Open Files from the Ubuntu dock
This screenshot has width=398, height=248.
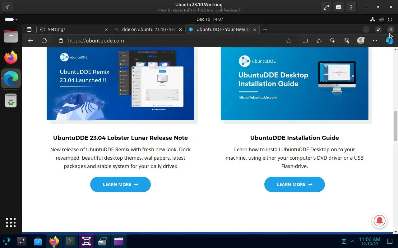(11, 37)
